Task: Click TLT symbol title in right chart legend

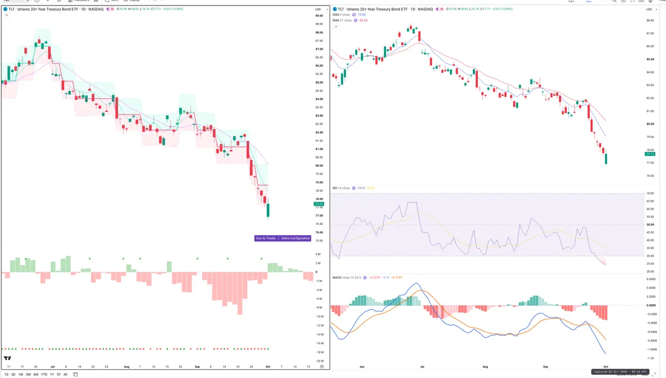Action: point(385,9)
